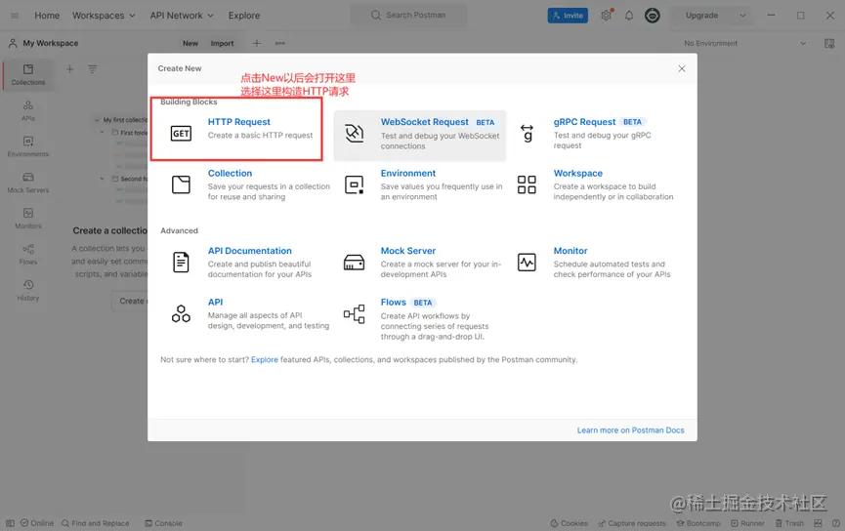The width and height of the screenshot is (845, 531).
Task: Open Mock Servers in sidebar
Action: coord(28,183)
